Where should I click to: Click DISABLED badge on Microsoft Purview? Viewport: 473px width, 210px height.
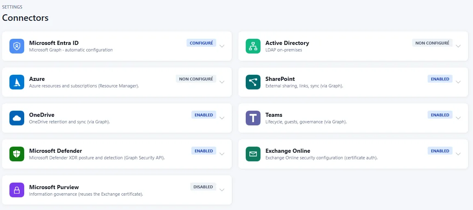point(203,187)
